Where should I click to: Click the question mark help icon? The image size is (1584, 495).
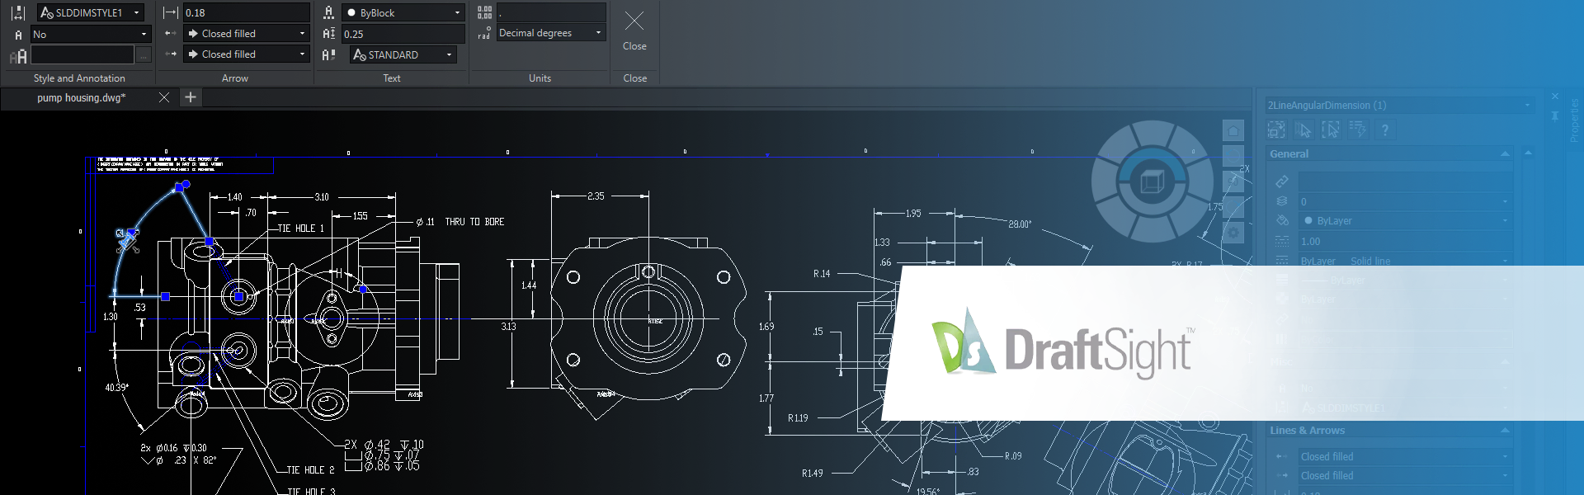pos(1385,130)
